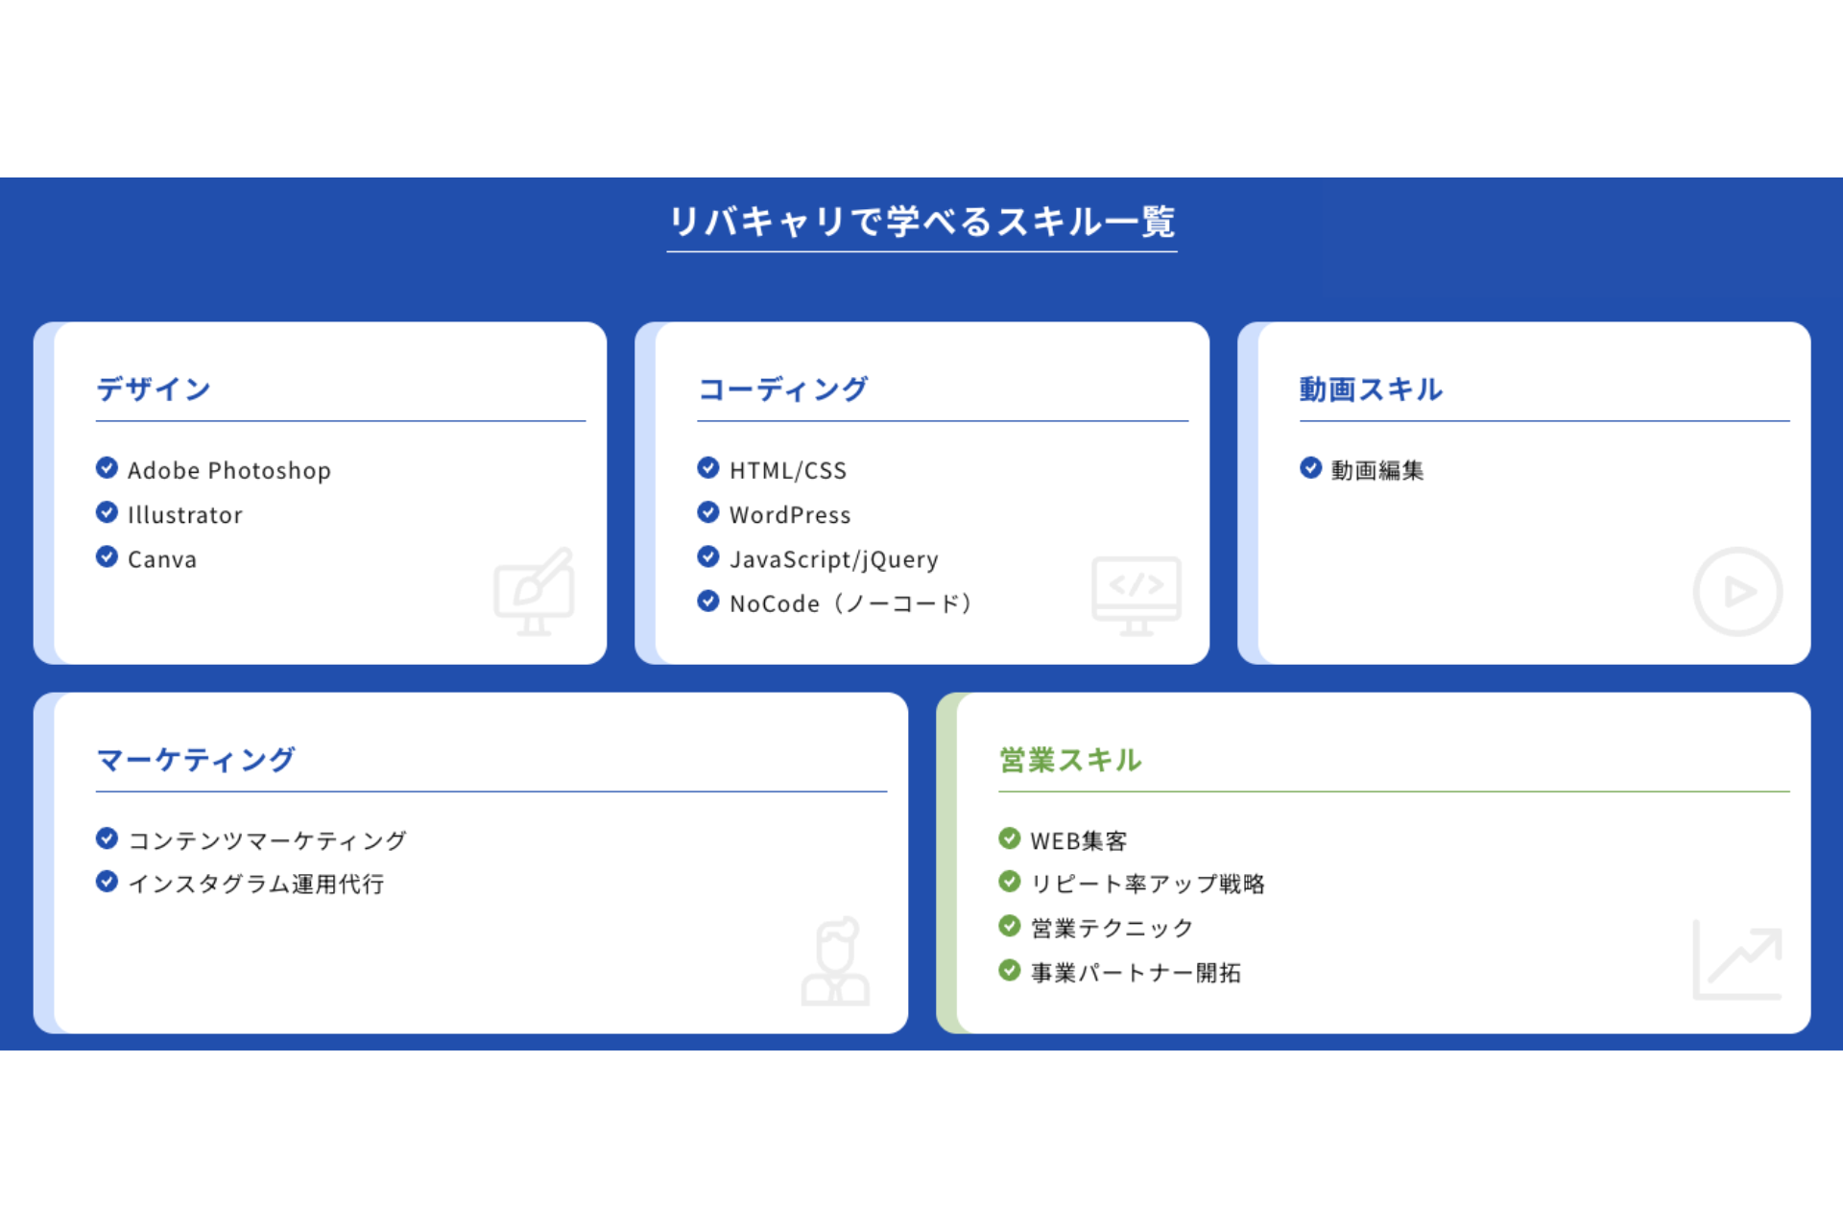Click the NoCode（ノーコード） item
Viewport: 1843px width, 1228px height.
coord(851,603)
